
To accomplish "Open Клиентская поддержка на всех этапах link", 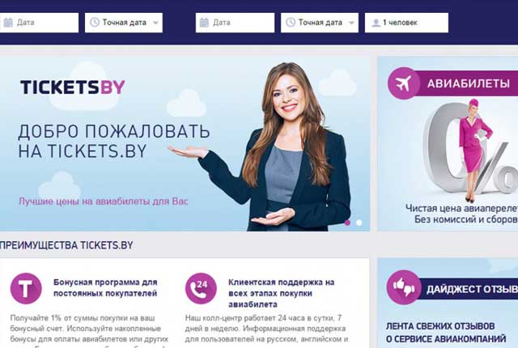I will (x=281, y=293).
